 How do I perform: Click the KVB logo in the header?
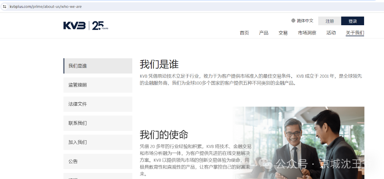(74, 26)
